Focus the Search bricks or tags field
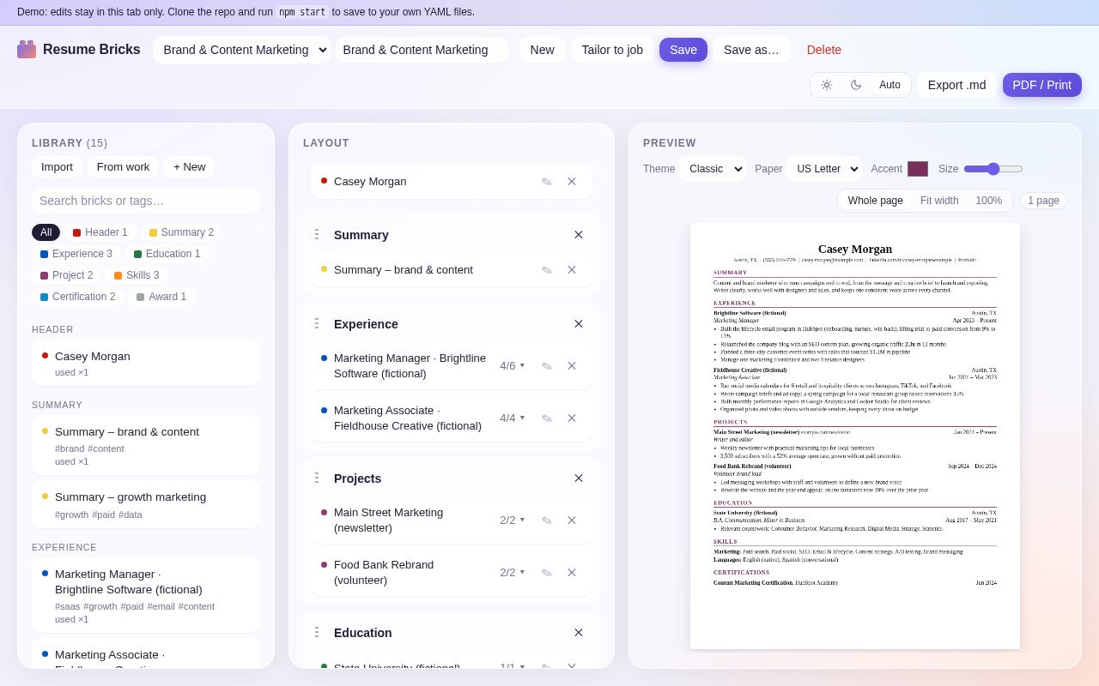The image size is (1099, 686). coord(146,201)
